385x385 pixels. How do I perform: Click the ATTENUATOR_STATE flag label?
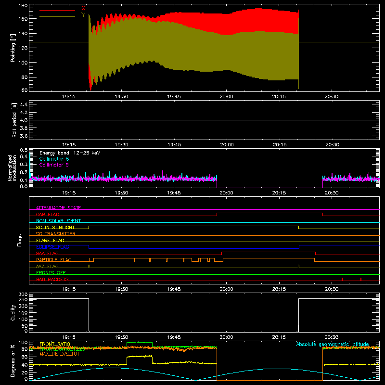click(58, 208)
